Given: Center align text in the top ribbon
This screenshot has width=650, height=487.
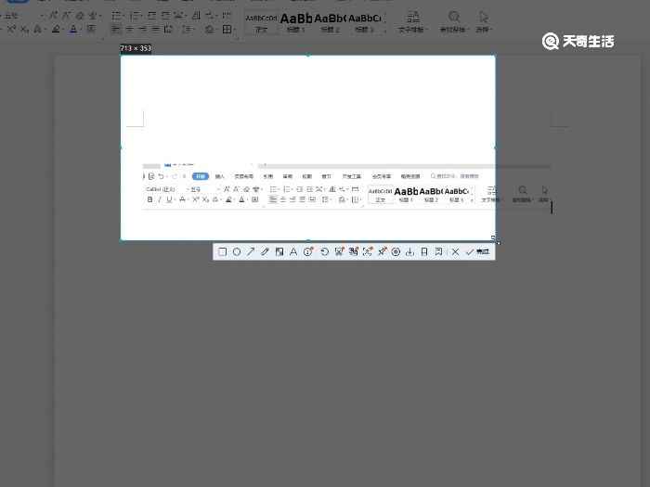Looking at the screenshot, I should pyautogui.click(x=130, y=29).
